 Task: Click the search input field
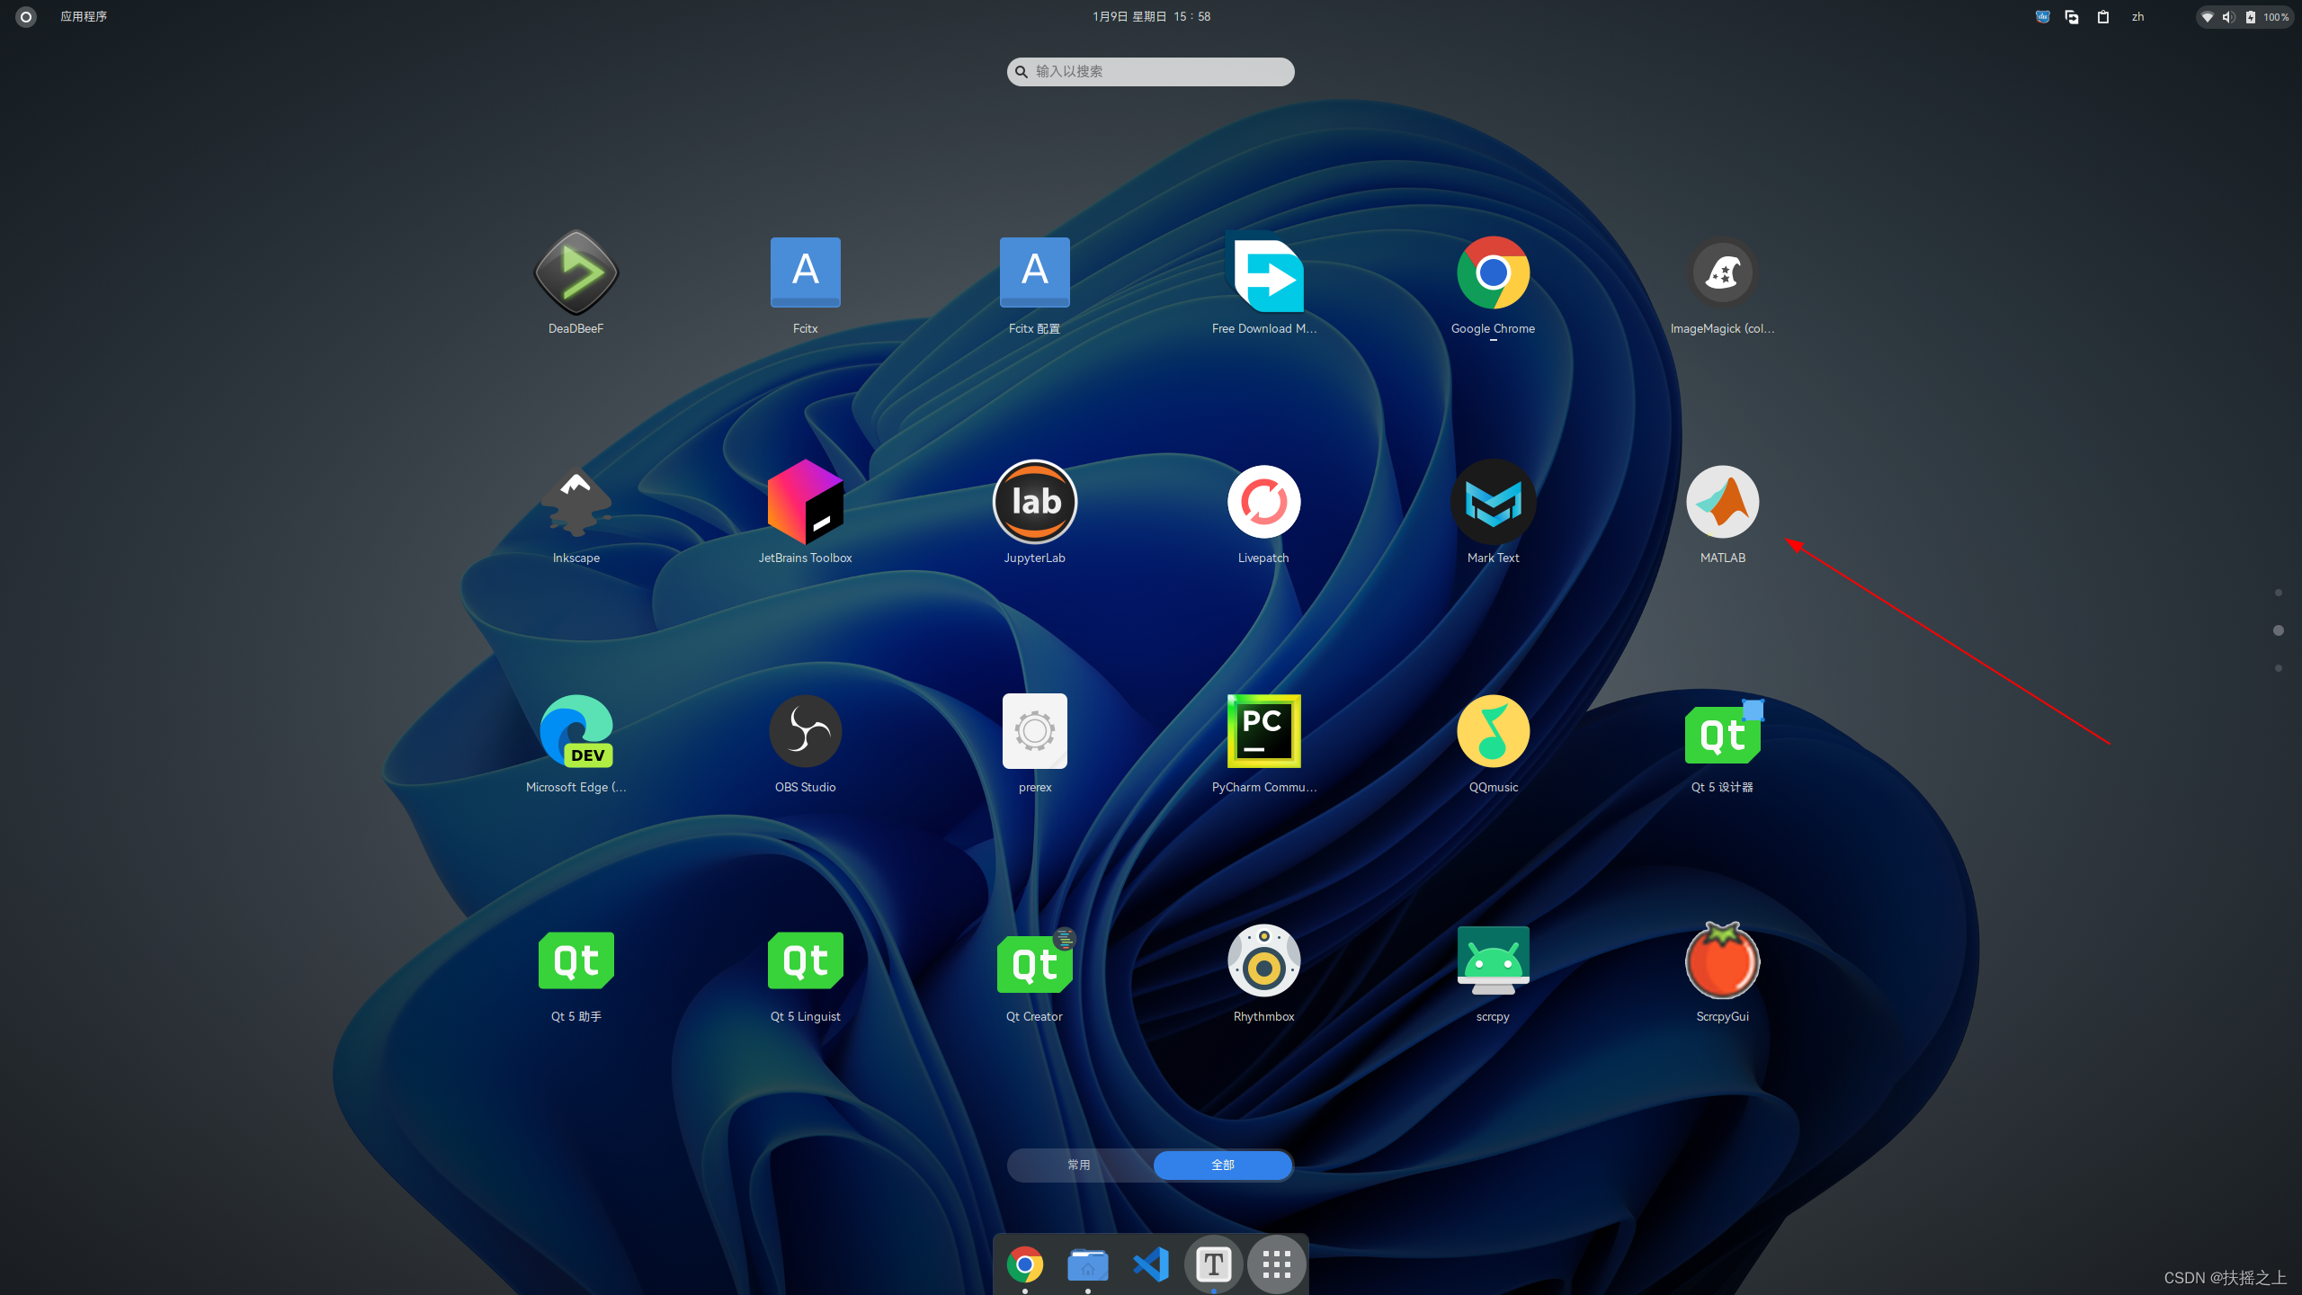click(1151, 71)
